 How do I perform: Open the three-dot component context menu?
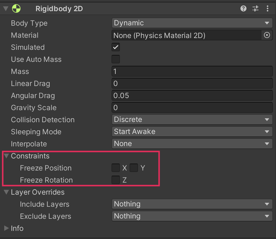point(268,9)
